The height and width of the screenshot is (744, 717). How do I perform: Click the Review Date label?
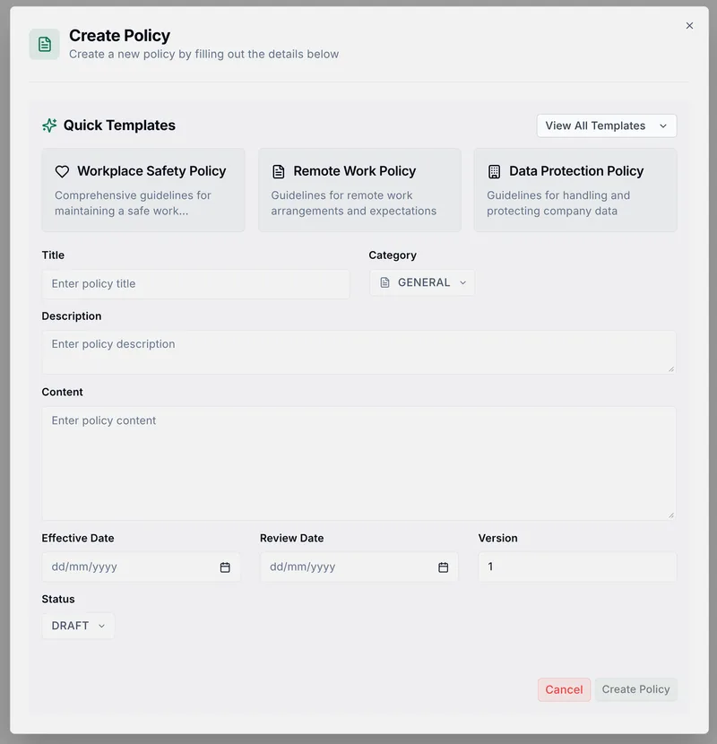point(292,538)
